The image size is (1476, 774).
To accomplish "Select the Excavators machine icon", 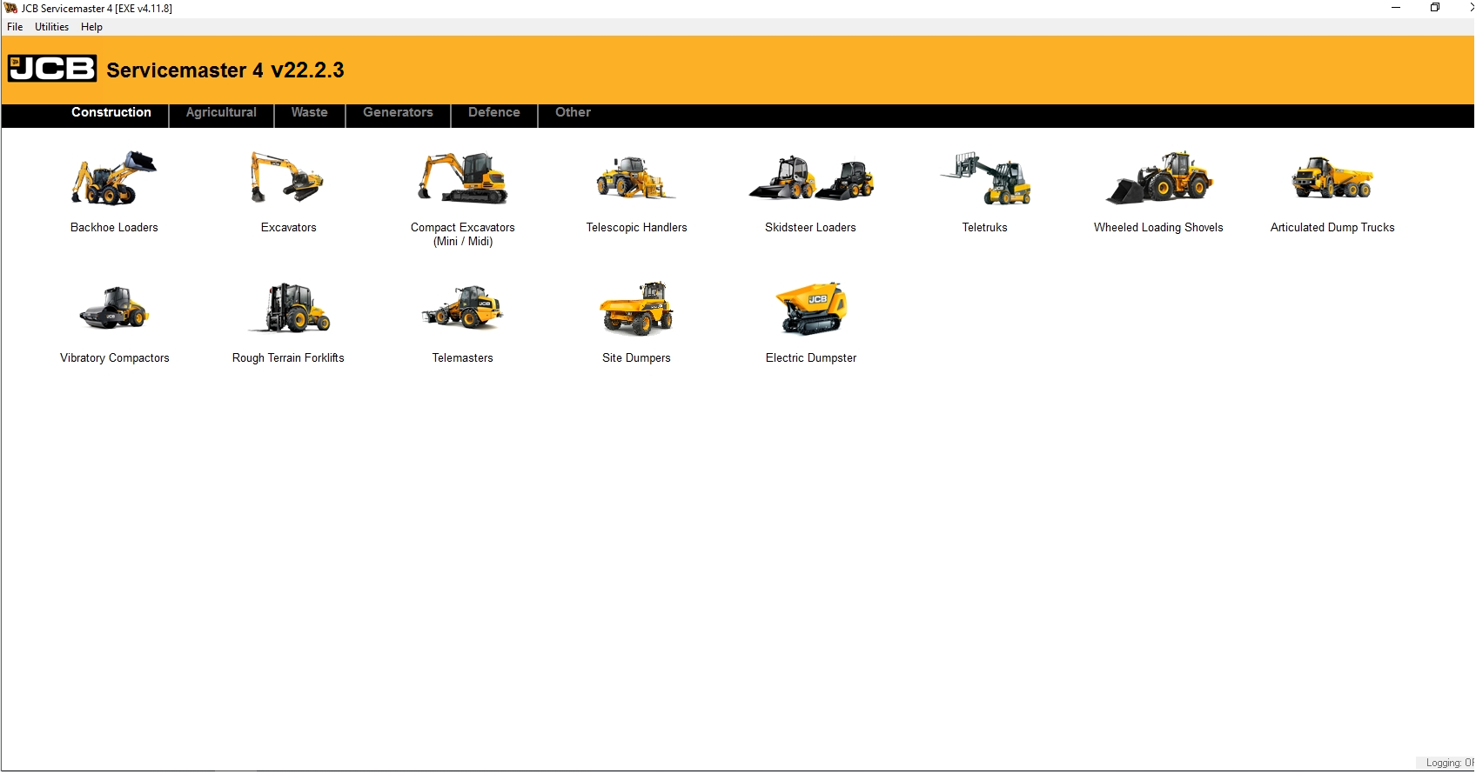I will click(x=288, y=177).
